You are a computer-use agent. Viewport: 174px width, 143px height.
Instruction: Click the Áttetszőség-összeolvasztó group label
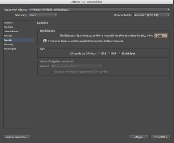tap(57, 61)
